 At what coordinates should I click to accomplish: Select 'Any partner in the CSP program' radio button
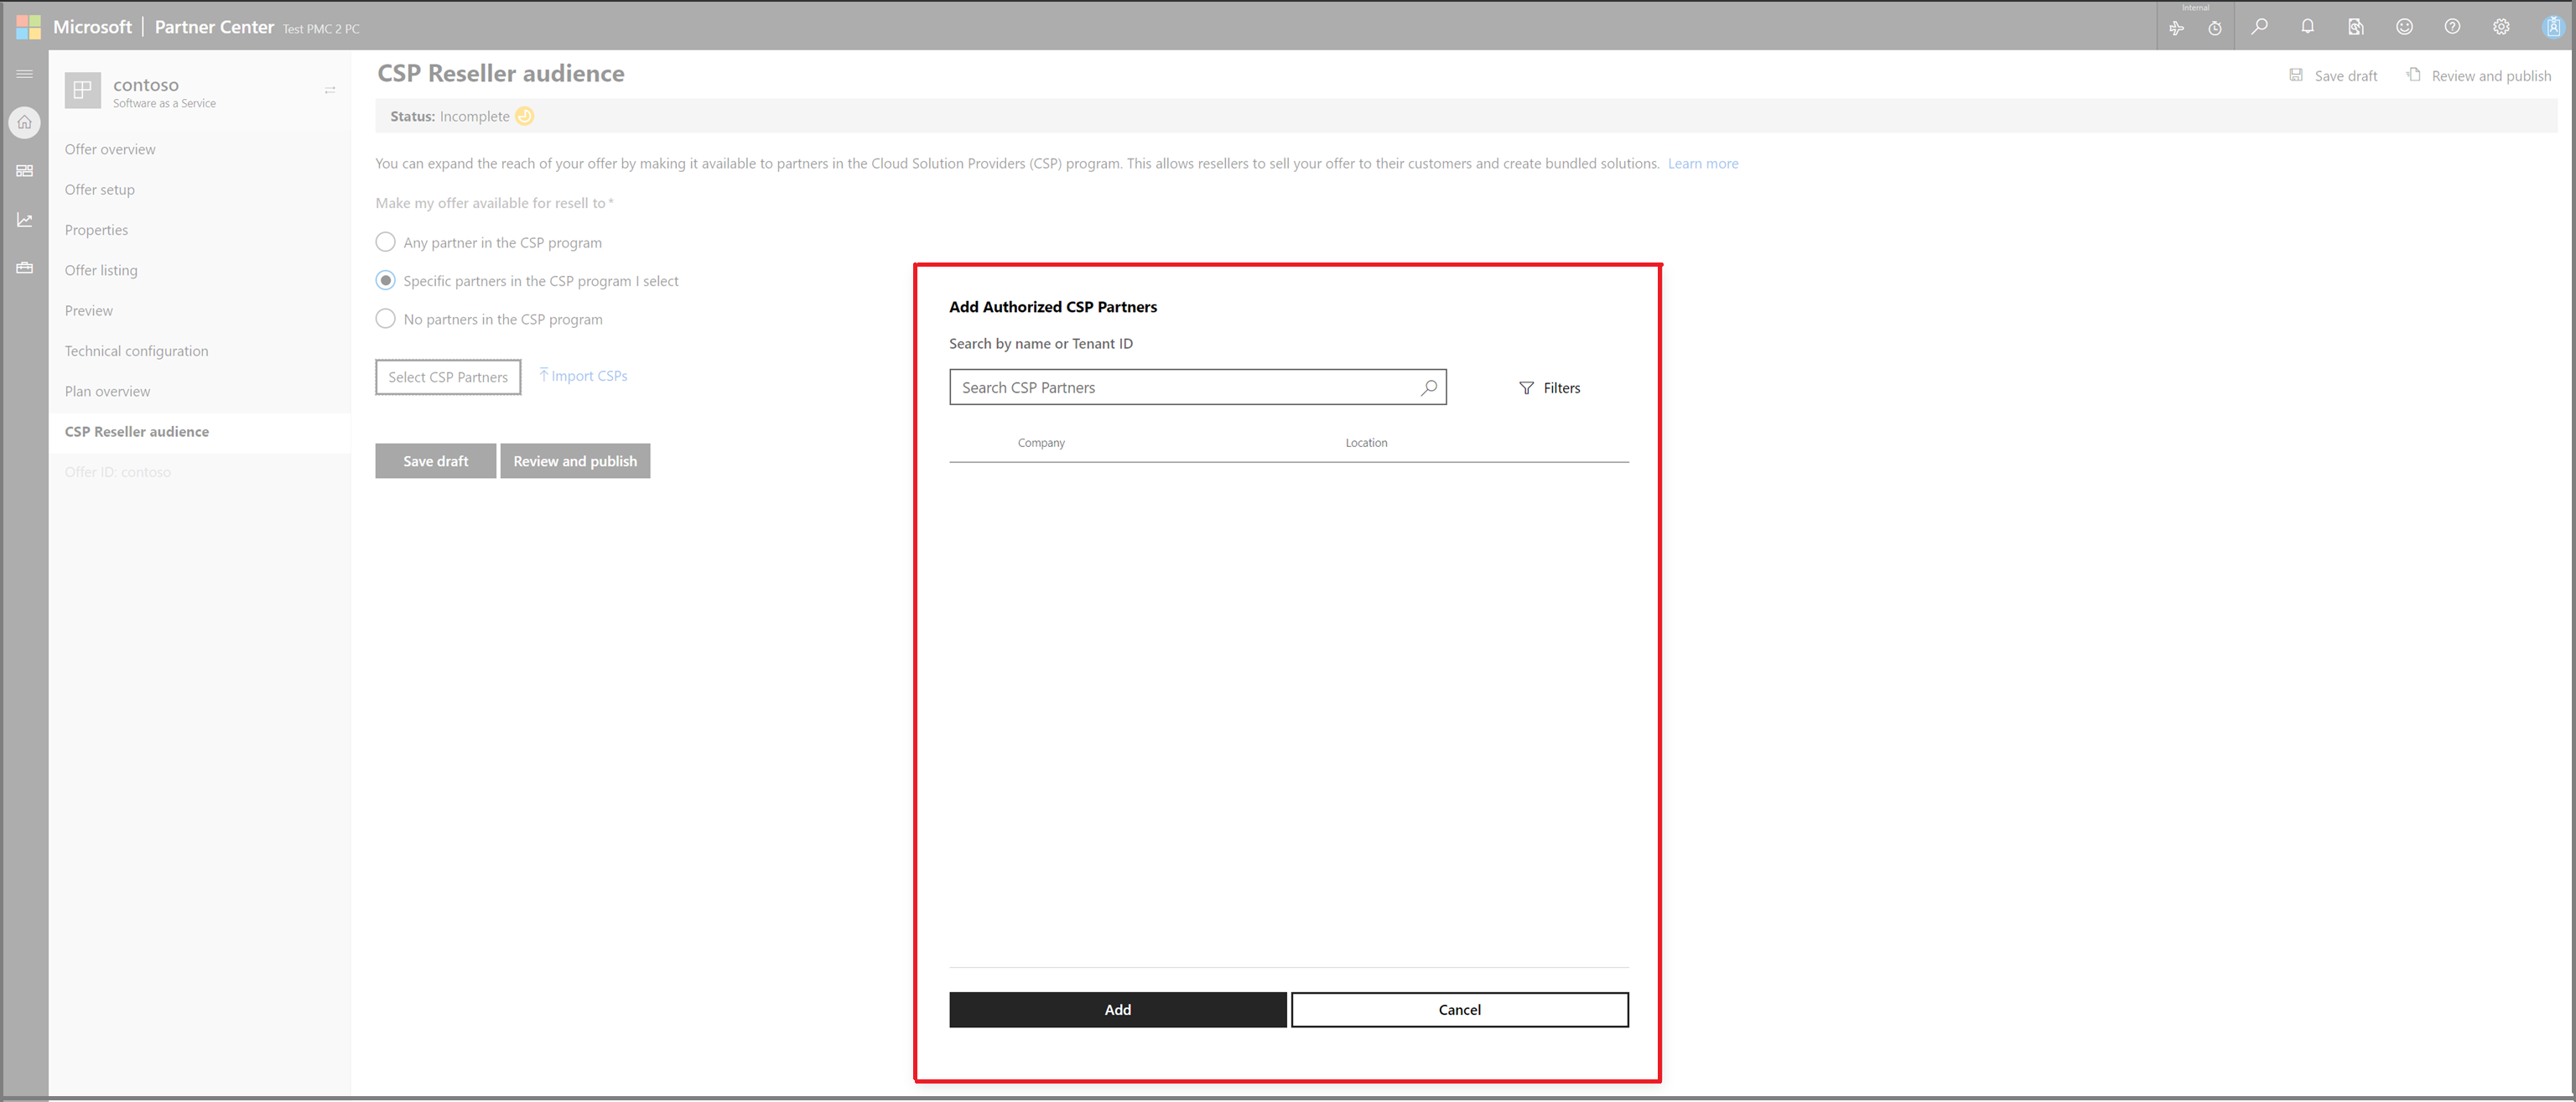(382, 242)
